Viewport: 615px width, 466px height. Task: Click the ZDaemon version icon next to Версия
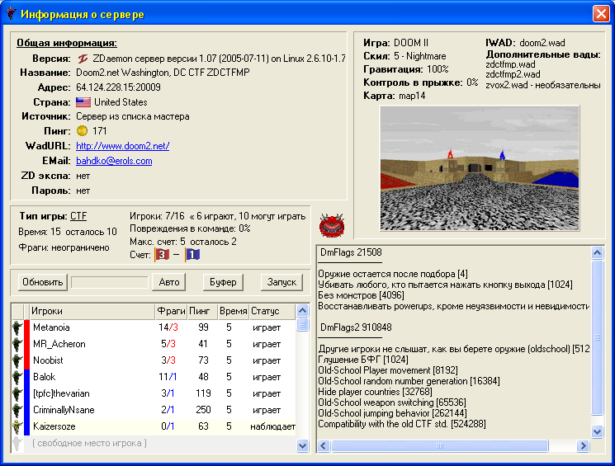82,59
